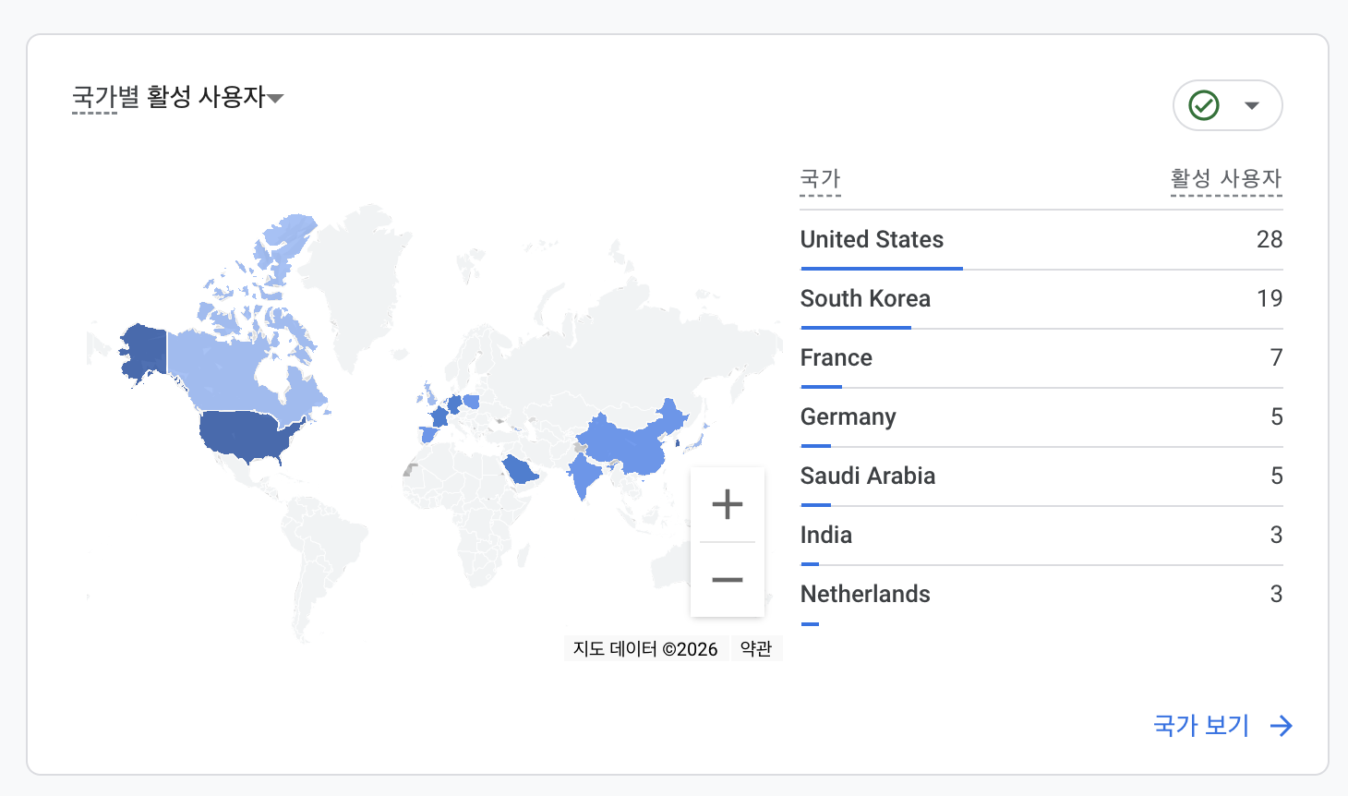Screen dimensions: 1348x796
Task: Click the arrow icon next to 국가 보기
Action: (1282, 726)
